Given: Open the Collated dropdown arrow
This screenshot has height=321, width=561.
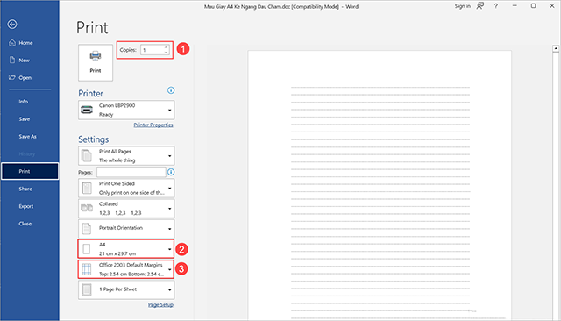Looking at the screenshot, I should [x=169, y=209].
